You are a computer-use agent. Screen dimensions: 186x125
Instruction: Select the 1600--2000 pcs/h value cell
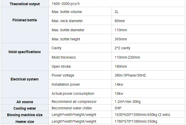coord(65,4)
